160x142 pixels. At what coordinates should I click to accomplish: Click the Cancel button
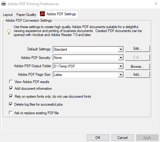point(123,138)
